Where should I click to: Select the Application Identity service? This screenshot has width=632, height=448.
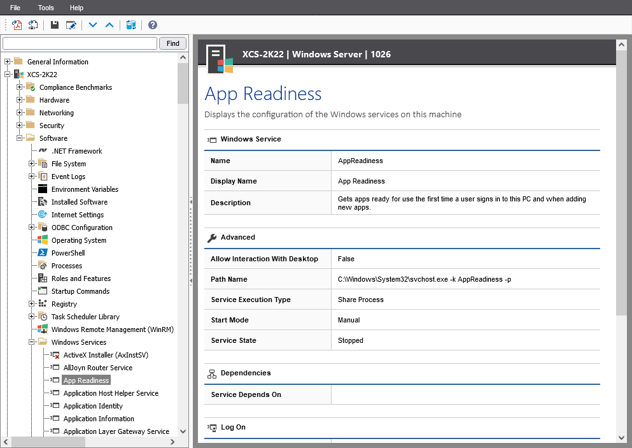pos(93,406)
